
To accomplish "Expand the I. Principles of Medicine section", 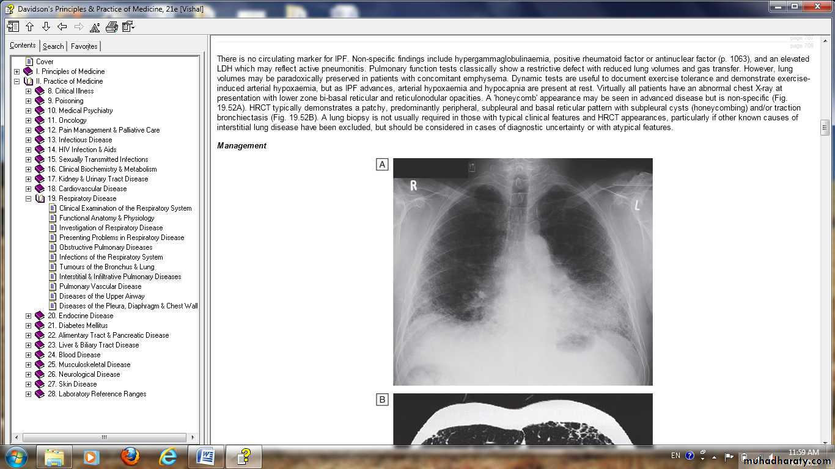I will (17, 71).
